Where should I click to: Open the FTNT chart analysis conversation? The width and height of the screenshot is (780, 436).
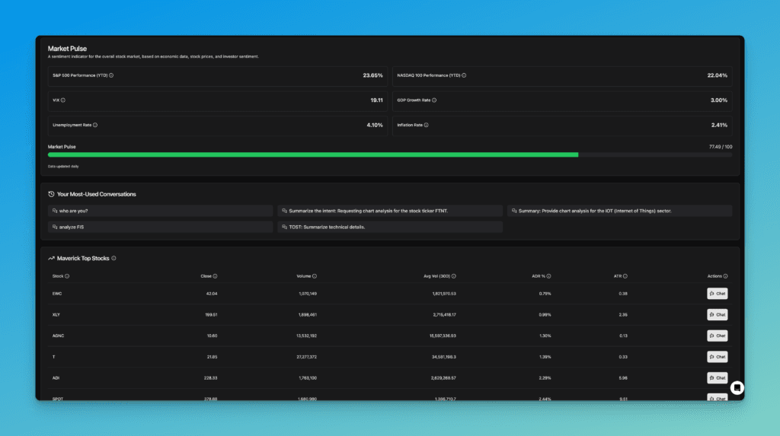(390, 211)
